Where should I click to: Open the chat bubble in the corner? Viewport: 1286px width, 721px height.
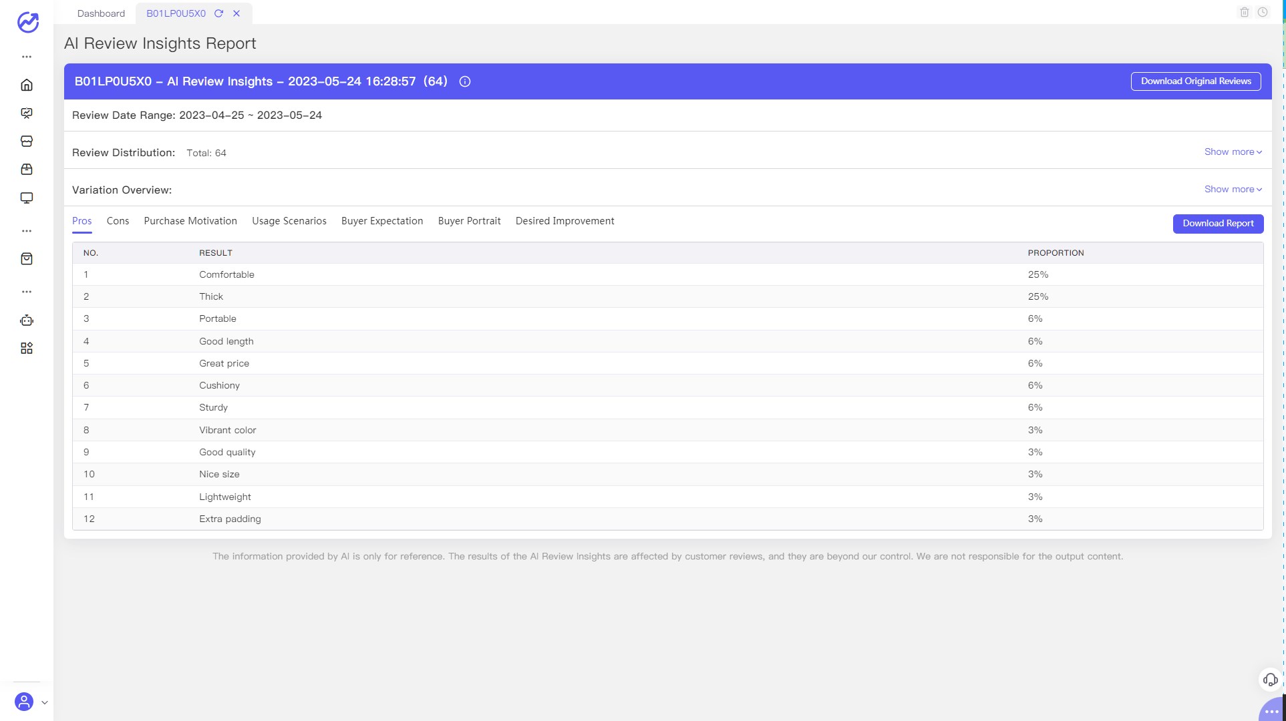click(x=1272, y=710)
